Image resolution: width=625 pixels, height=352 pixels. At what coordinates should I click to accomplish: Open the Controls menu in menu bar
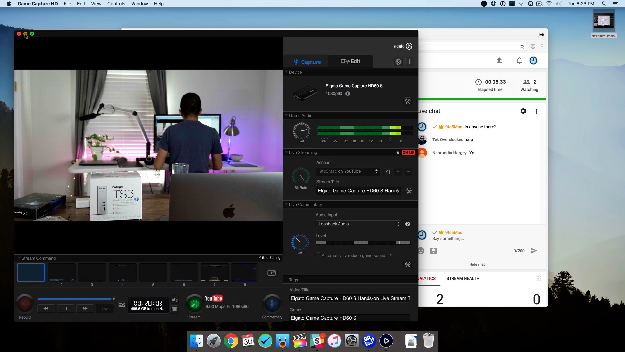pos(116,4)
